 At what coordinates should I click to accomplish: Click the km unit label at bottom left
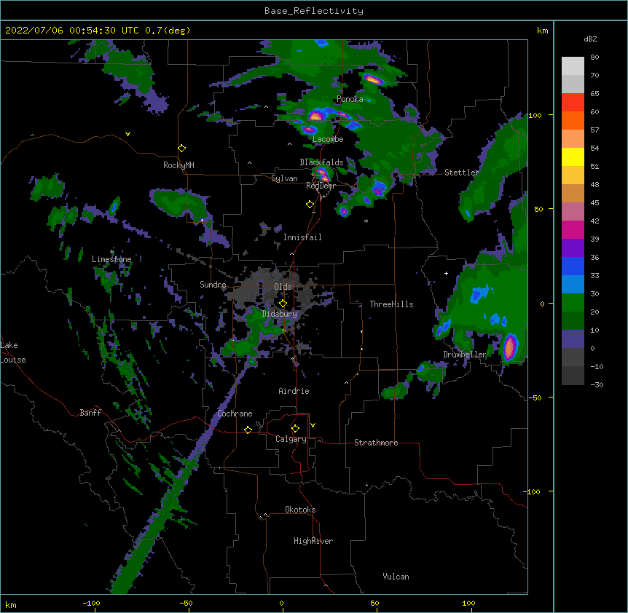click(11, 604)
